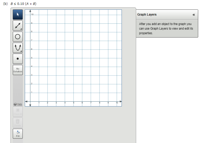Viewport: 213px width, 143px height.
Task: Click the y-axis label 3
Action: tap(32, 75)
